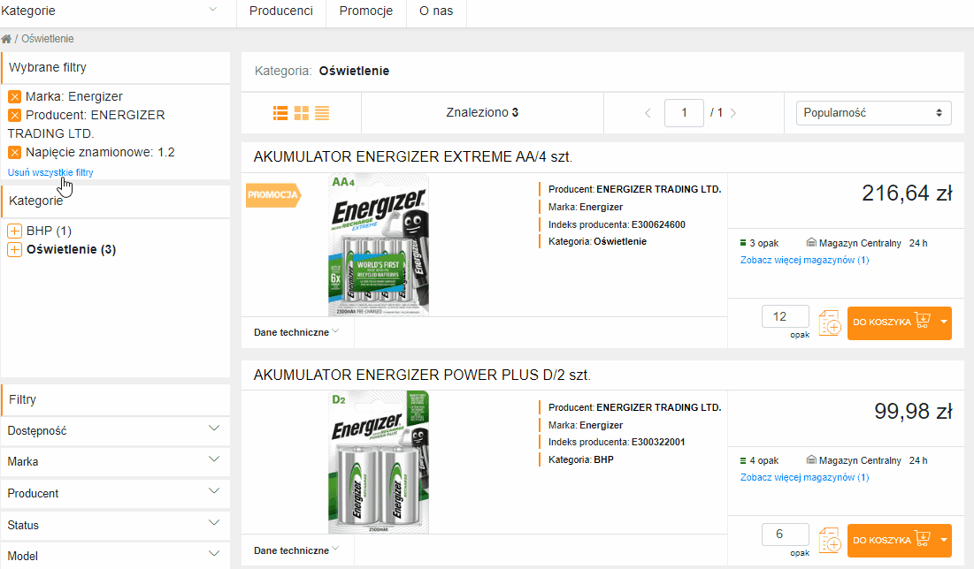
Task: Open Energizer Extreme AA4 product image
Action: 379,245
